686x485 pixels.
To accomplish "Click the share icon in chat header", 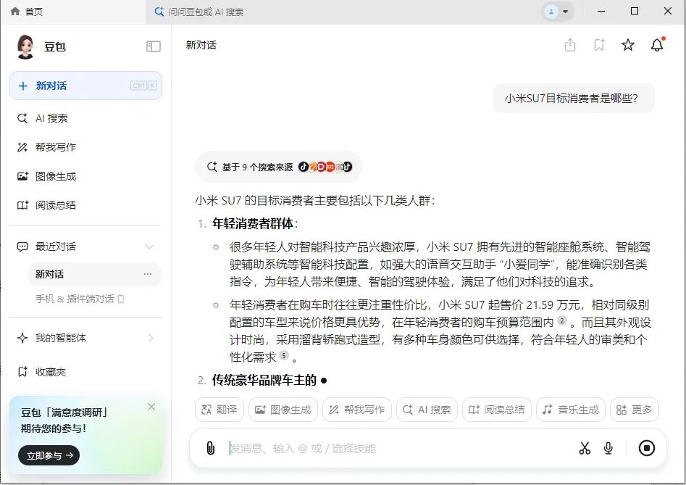I will (569, 45).
